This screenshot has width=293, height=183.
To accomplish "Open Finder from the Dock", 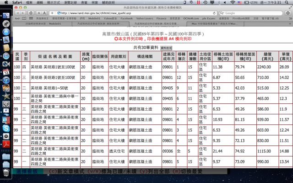I will click(6, 16).
